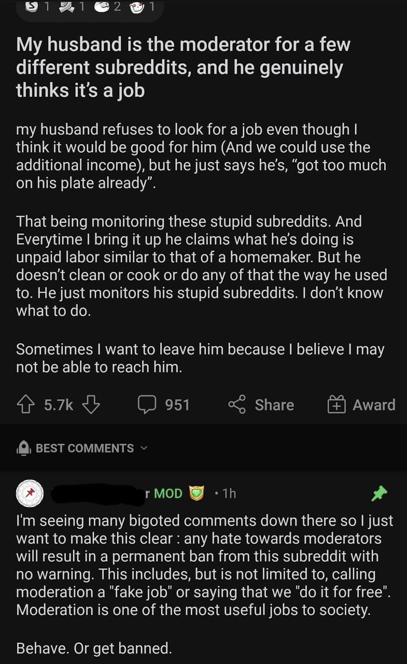Image resolution: width=407 pixels, height=664 pixels.
Task: Click the gift box Award icon
Action: (337, 404)
